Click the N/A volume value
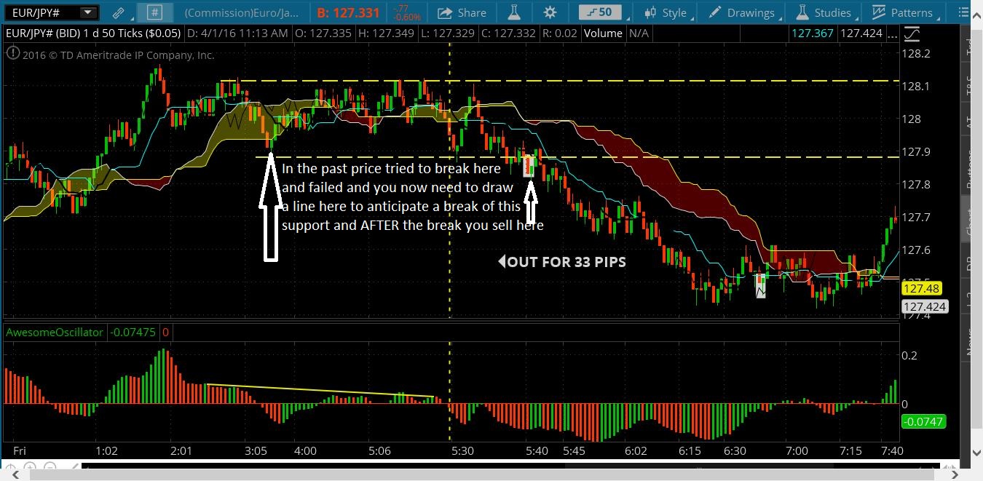The width and height of the screenshot is (983, 481). pos(639,33)
